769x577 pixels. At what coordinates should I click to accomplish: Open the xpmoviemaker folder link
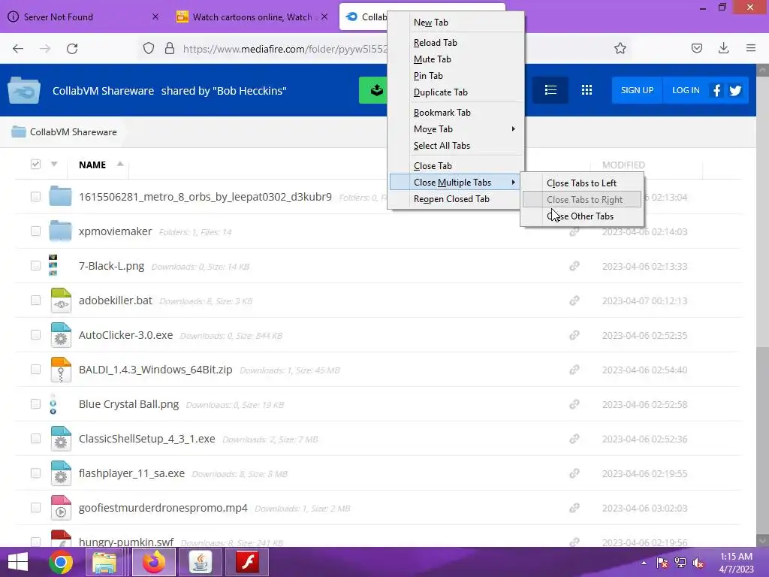[115, 231]
